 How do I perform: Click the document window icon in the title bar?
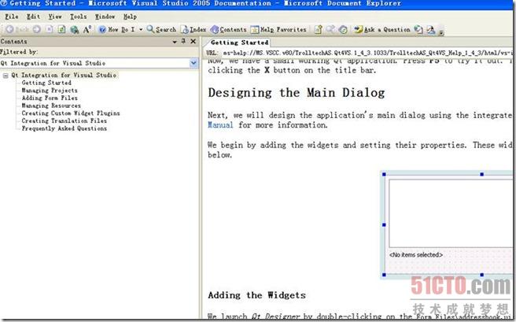pos(4,3)
